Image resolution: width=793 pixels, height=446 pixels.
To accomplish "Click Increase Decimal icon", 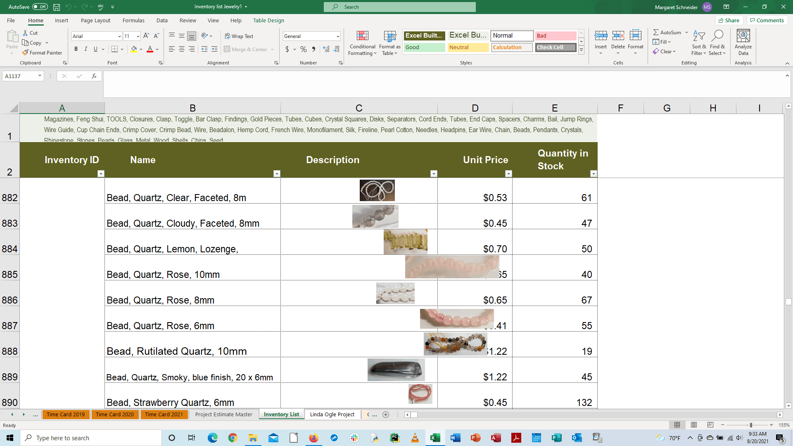I will click(326, 49).
